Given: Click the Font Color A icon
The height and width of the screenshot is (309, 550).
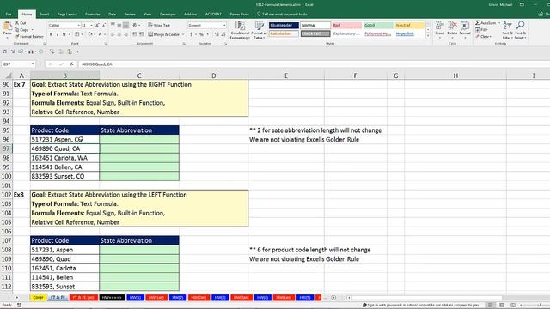Looking at the screenshot, I should pyautogui.click(x=100, y=34).
